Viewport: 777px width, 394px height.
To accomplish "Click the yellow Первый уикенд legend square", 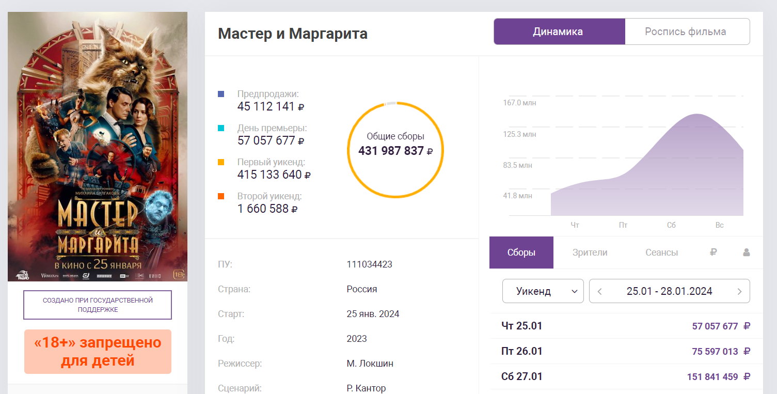I will point(221,162).
